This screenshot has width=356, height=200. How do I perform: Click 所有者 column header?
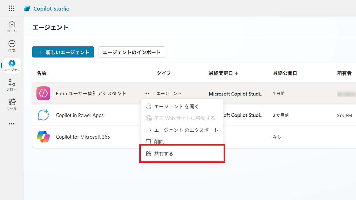(x=344, y=73)
